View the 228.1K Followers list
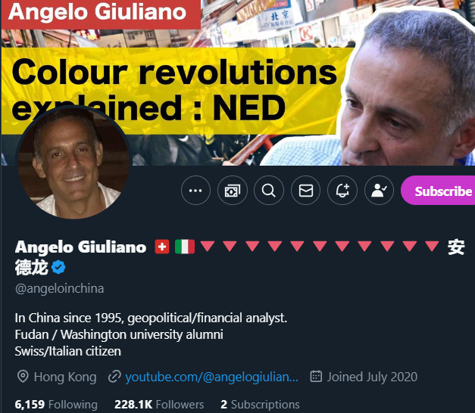 pyautogui.click(x=159, y=405)
